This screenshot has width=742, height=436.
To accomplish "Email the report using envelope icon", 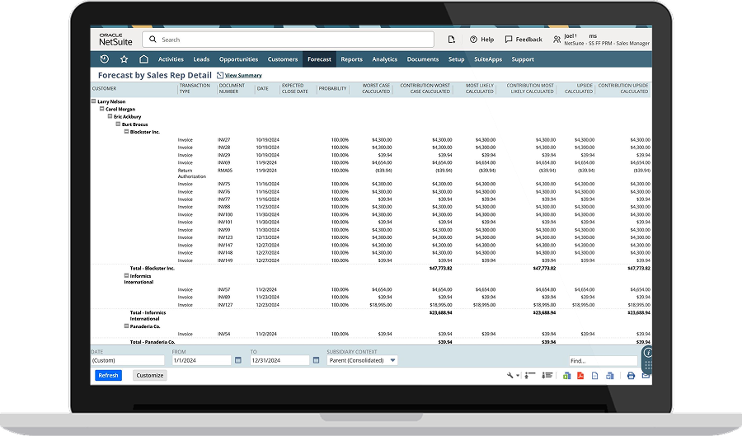I will point(646,376).
